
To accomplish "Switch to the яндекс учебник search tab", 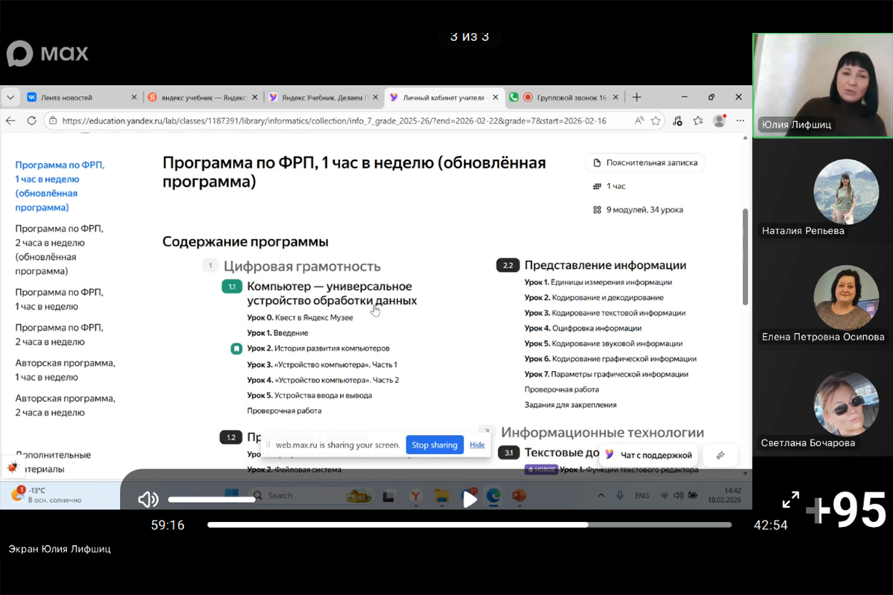I will (x=203, y=98).
